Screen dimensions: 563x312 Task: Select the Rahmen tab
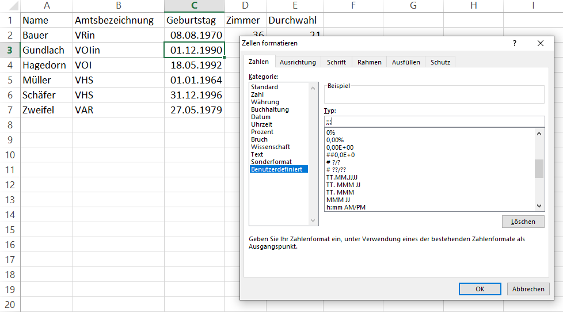[x=369, y=62]
